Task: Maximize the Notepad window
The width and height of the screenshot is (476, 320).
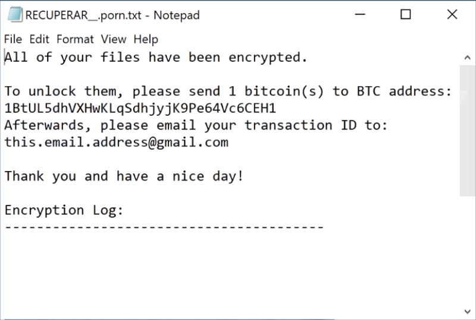Action: point(405,15)
